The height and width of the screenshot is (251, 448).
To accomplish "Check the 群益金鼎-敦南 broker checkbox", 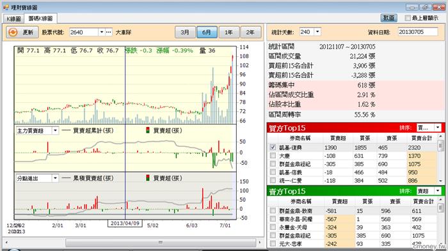I will (273, 211).
